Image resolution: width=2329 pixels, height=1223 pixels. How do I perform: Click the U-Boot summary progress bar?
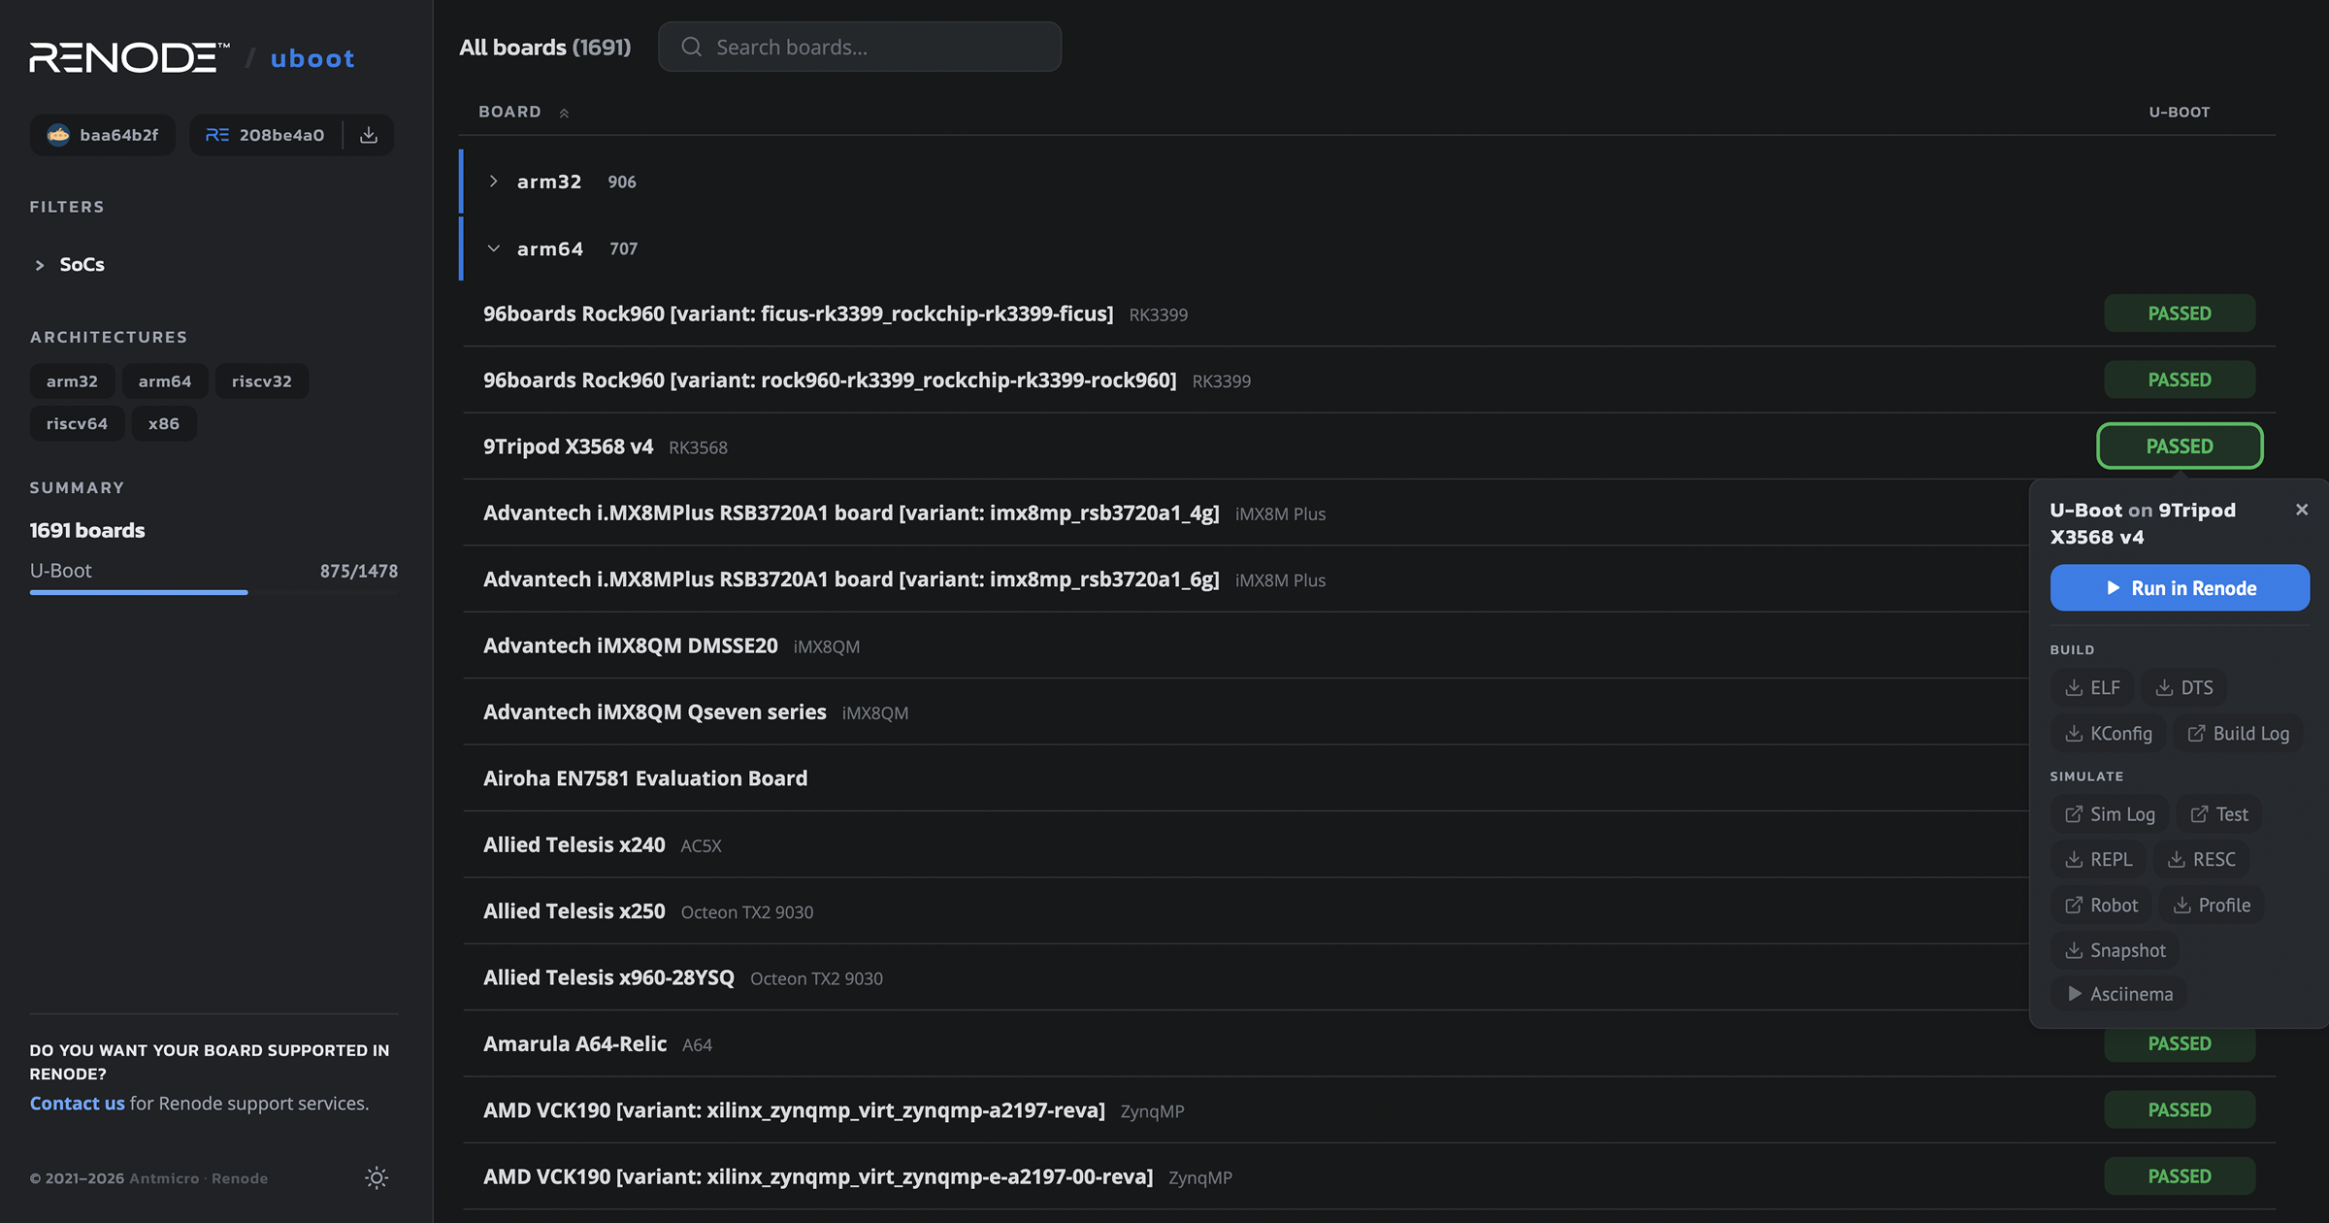coord(213,592)
